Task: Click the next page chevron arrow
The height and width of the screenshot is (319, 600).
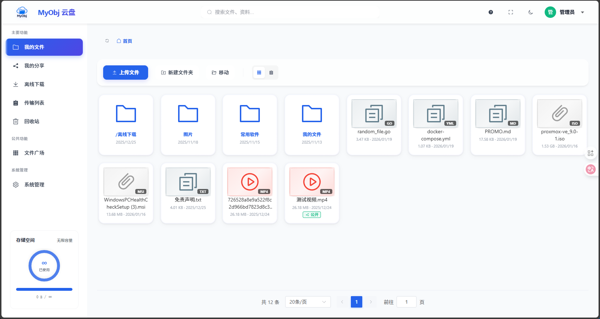Action: point(371,302)
